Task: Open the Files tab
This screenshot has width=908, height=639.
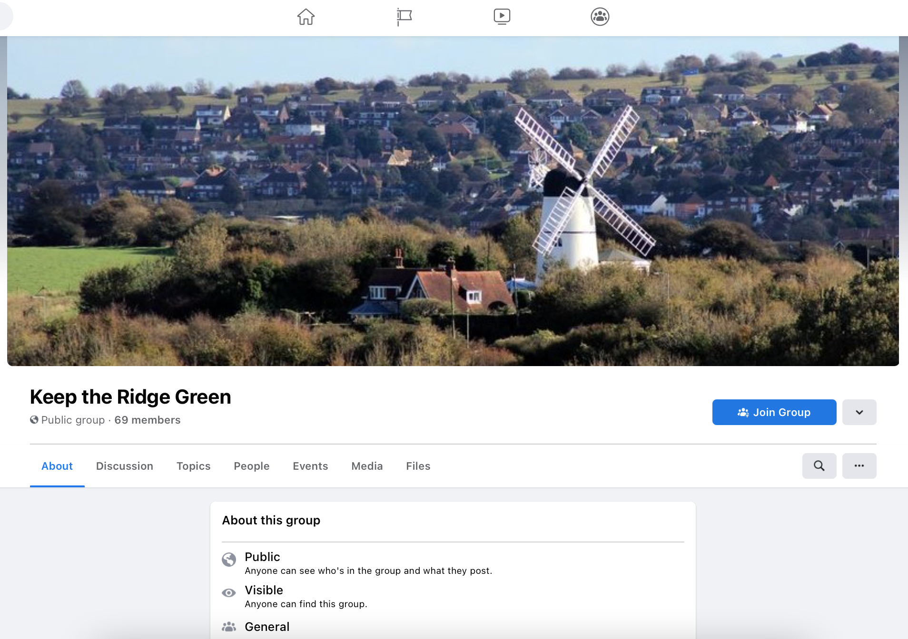Action: 418,466
